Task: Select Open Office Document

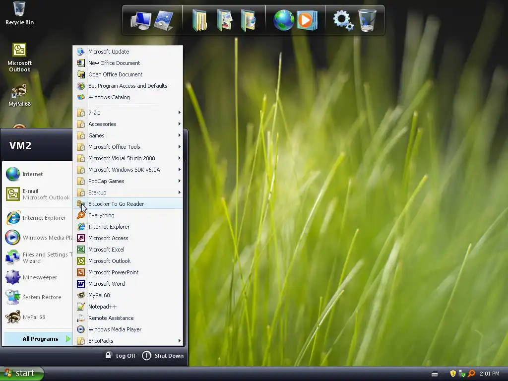Action: point(128,74)
